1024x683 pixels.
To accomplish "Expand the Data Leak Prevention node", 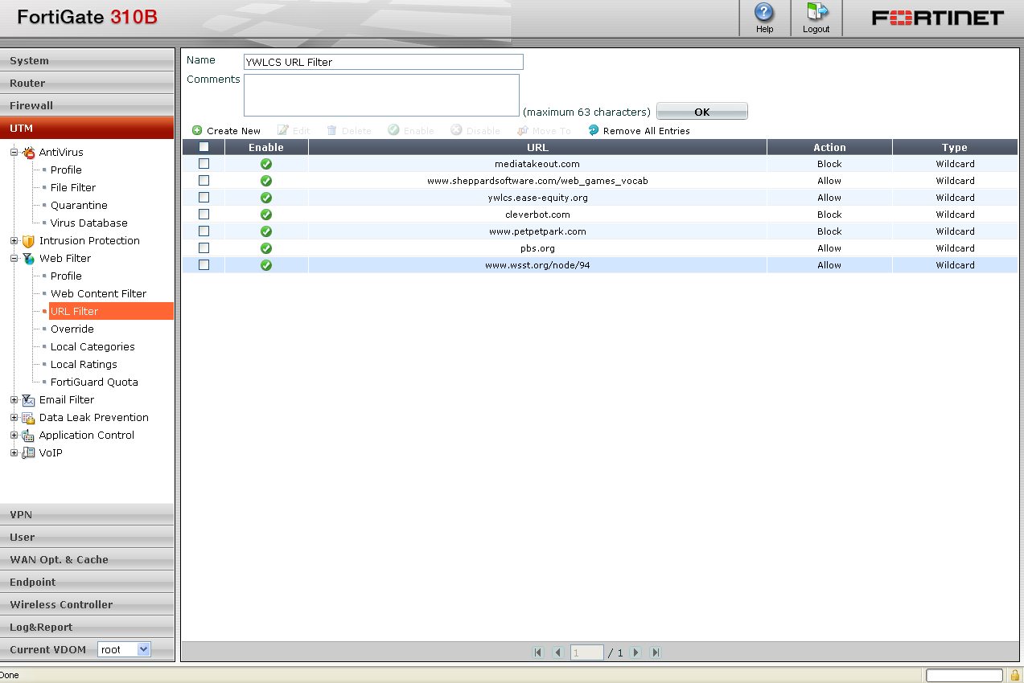I will point(14,417).
